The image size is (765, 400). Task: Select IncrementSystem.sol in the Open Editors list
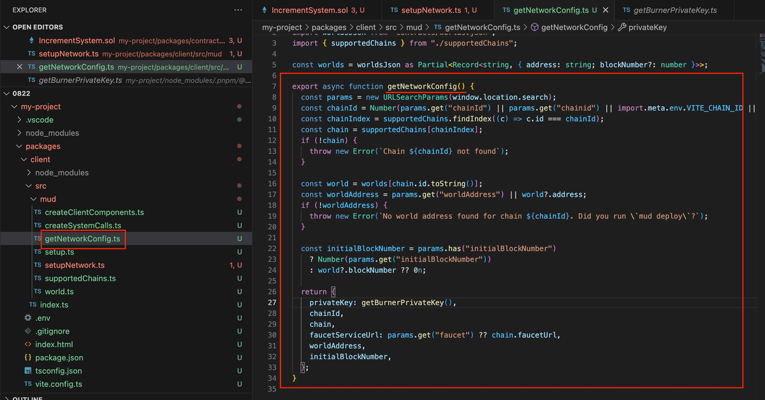tap(126, 40)
